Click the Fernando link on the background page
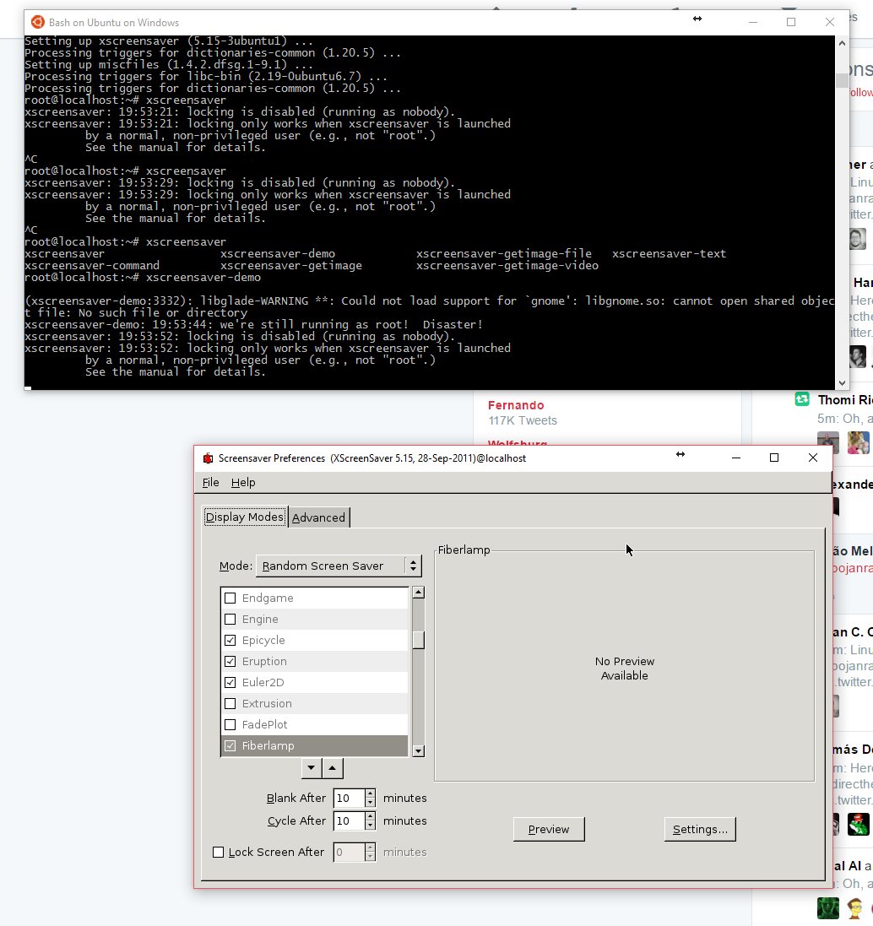This screenshot has width=873, height=926. click(x=516, y=405)
